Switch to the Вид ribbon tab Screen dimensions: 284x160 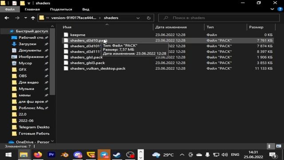point(86,9)
